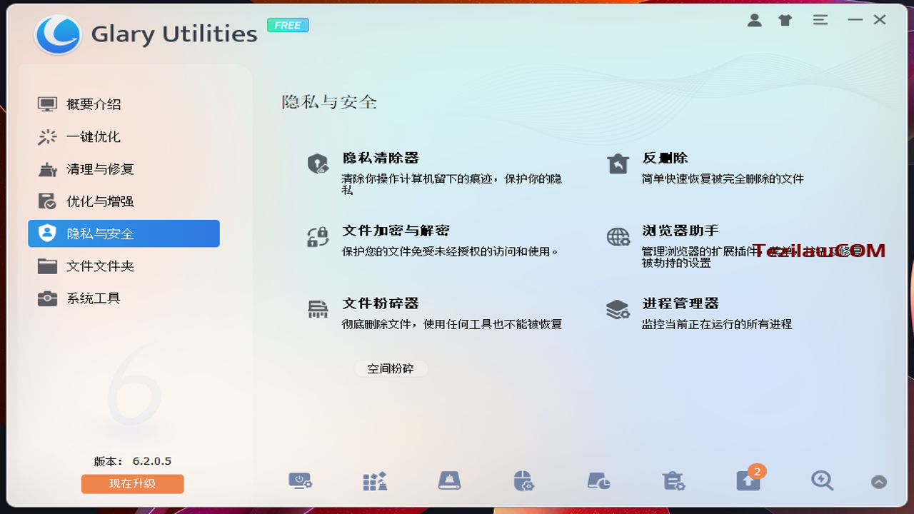Open the 隐私清除器 title link
The height and width of the screenshot is (514, 914).
click(x=381, y=158)
